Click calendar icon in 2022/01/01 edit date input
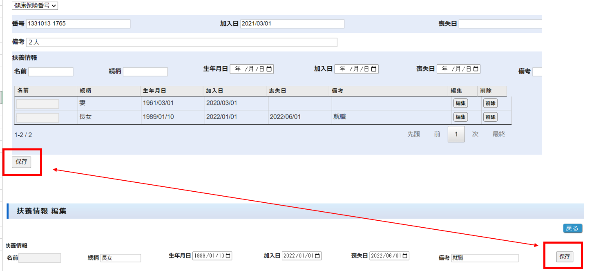 pyautogui.click(x=317, y=256)
